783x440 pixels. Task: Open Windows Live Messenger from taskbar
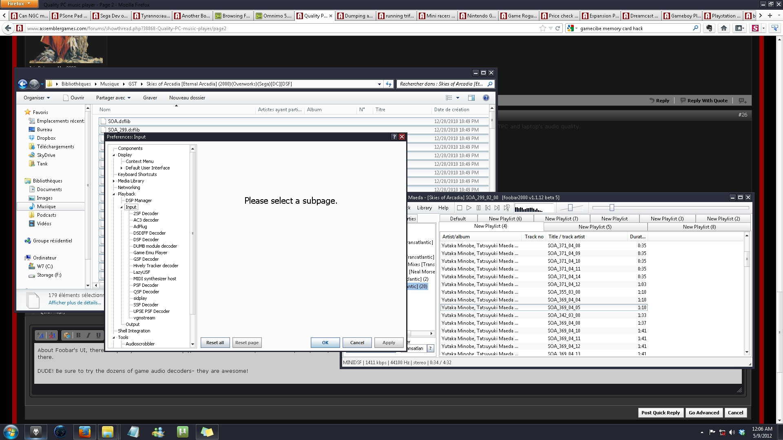[158, 432]
